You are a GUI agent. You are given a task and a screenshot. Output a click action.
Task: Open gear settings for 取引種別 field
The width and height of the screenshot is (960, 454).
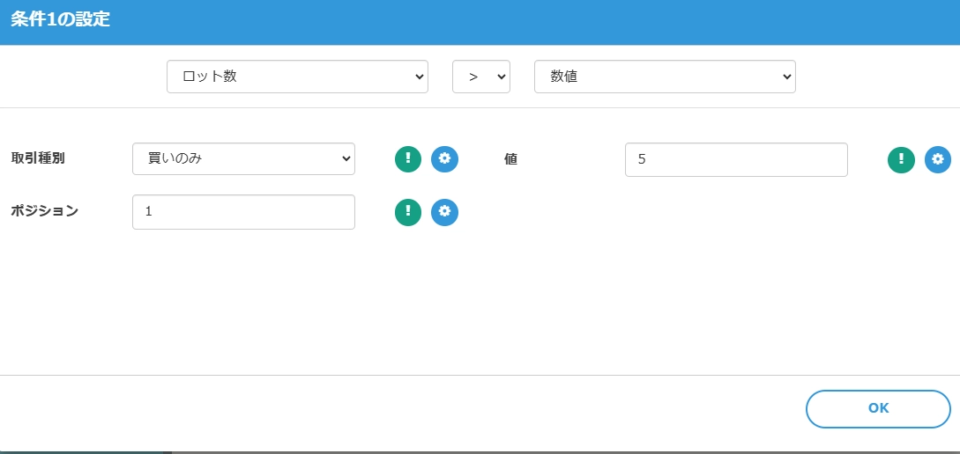click(x=444, y=158)
